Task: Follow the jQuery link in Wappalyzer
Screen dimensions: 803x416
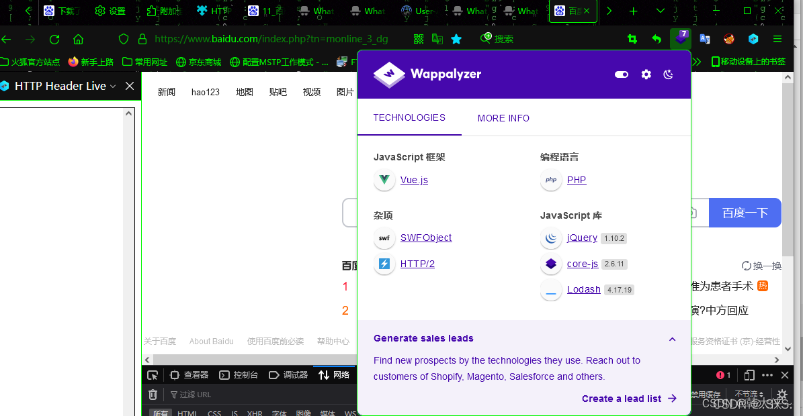Action: coord(581,238)
